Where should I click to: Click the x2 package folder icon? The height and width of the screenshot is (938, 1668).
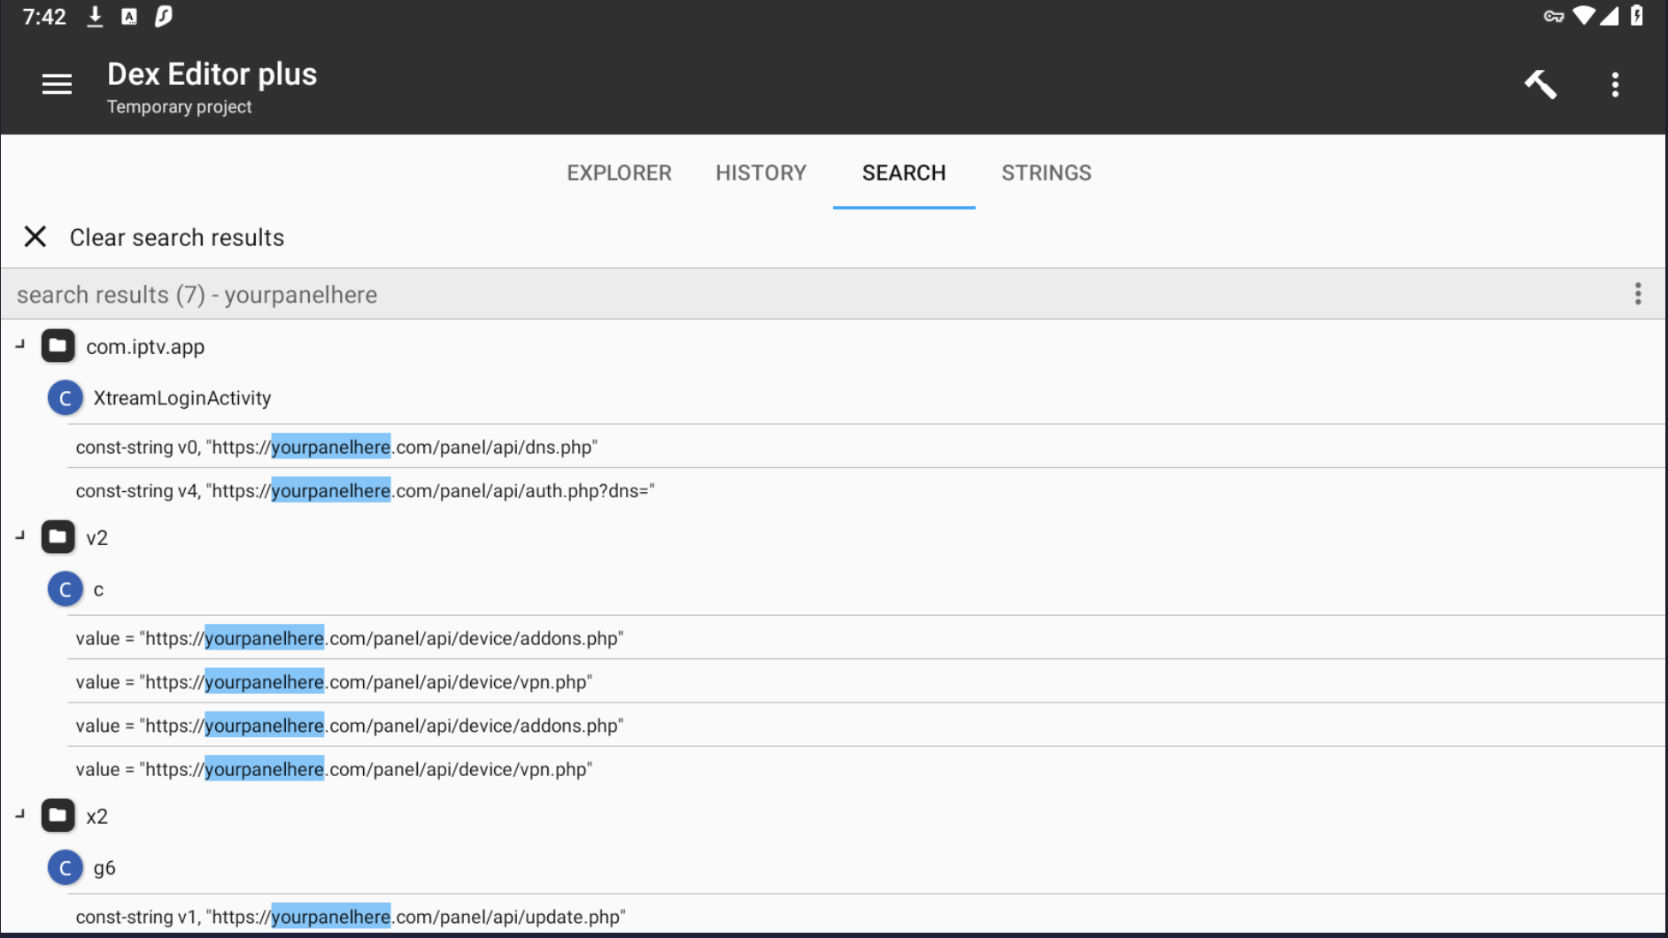pos(58,816)
